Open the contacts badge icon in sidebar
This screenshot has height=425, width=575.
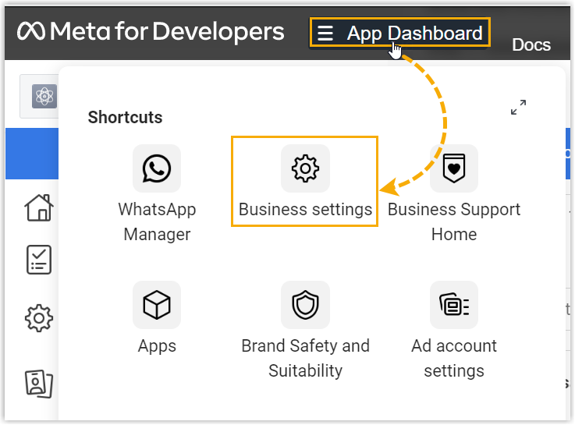(x=39, y=382)
